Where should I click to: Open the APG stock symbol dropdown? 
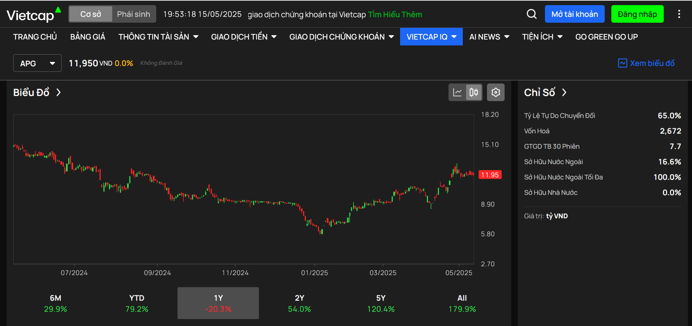point(37,63)
